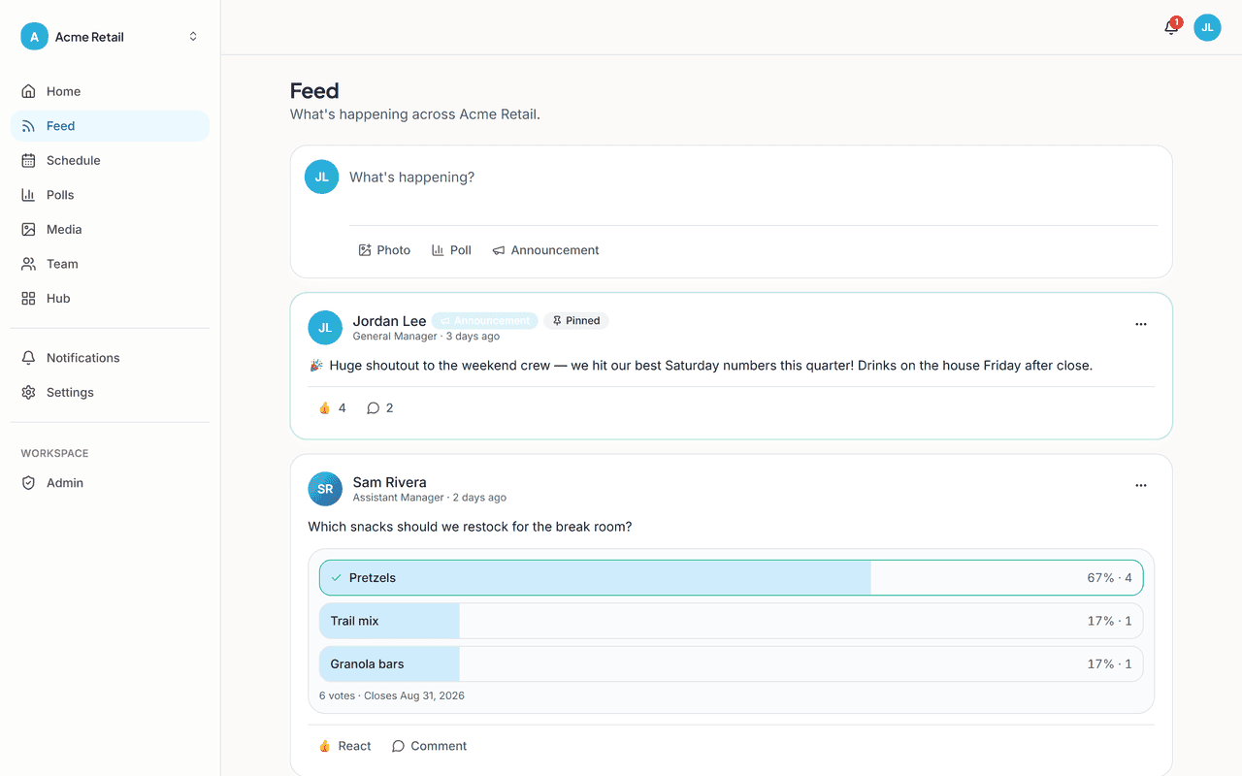Click the "WORKSPACE" sidebar section label
This screenshot has width=1242, height=776.
(x=54, y=453)
